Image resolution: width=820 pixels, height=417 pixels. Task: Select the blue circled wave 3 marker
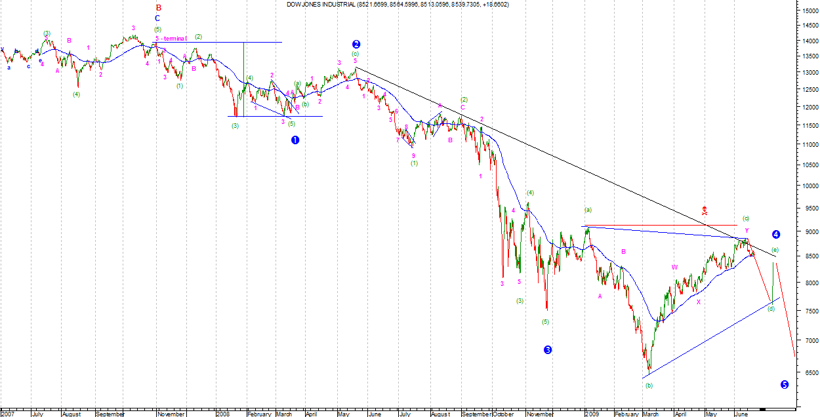click(548, 350)
